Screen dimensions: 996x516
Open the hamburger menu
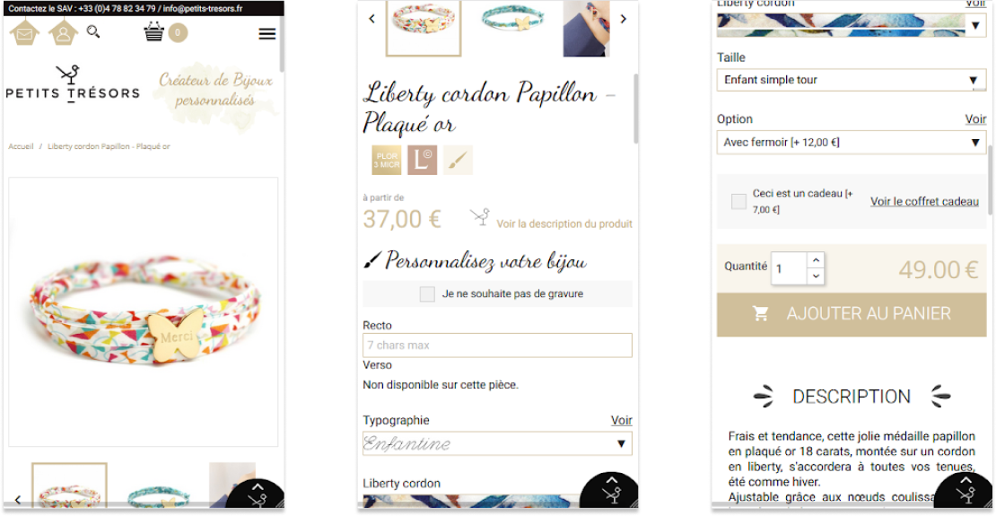267,34
